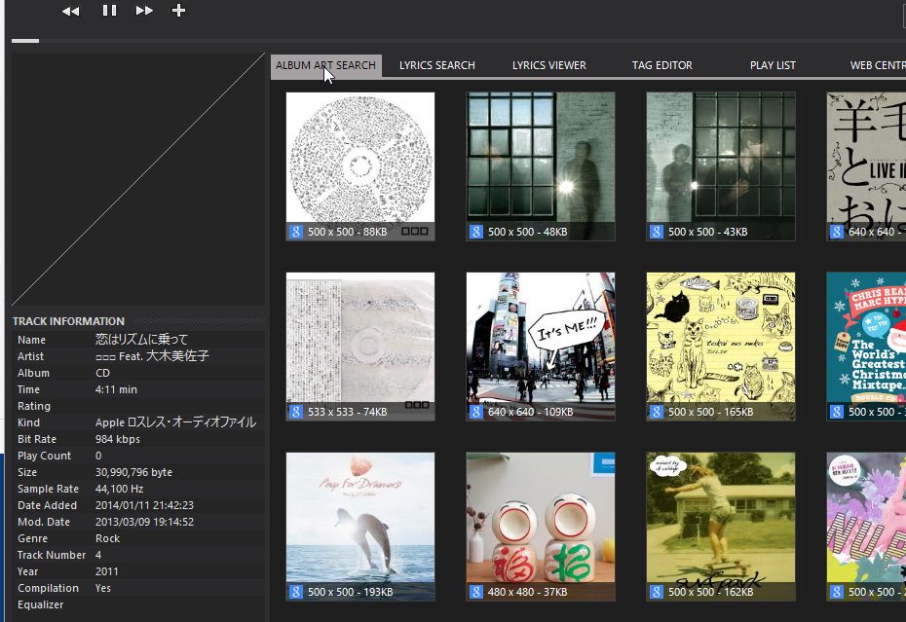The height and width of the screenshot is (622, 906).
Task: Open the Album Art Search tab
Action: pos(326,65)
